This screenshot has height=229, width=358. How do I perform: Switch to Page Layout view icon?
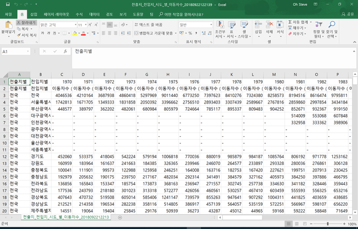point(297,224)
